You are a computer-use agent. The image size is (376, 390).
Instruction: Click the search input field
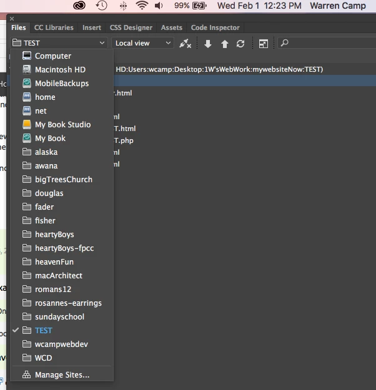pos(327,43)
